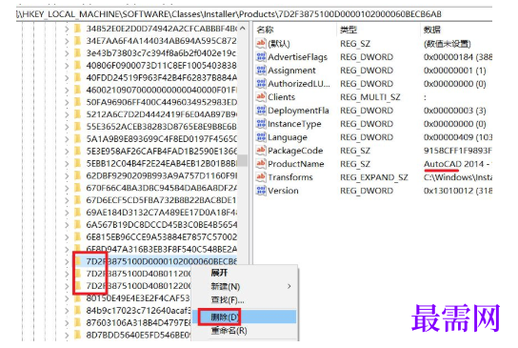The width and height of the screenshot is (518, 348).
Task: Select the ProductName value name
Action: [x=296, y=164]
